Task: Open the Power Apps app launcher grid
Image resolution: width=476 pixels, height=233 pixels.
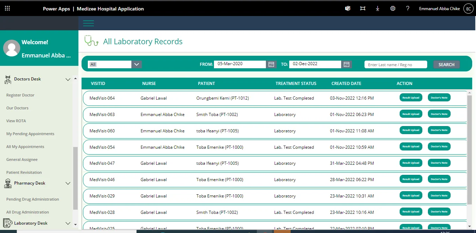Action: (7, 8)
